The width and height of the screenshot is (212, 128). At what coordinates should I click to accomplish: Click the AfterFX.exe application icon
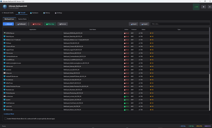4,83
